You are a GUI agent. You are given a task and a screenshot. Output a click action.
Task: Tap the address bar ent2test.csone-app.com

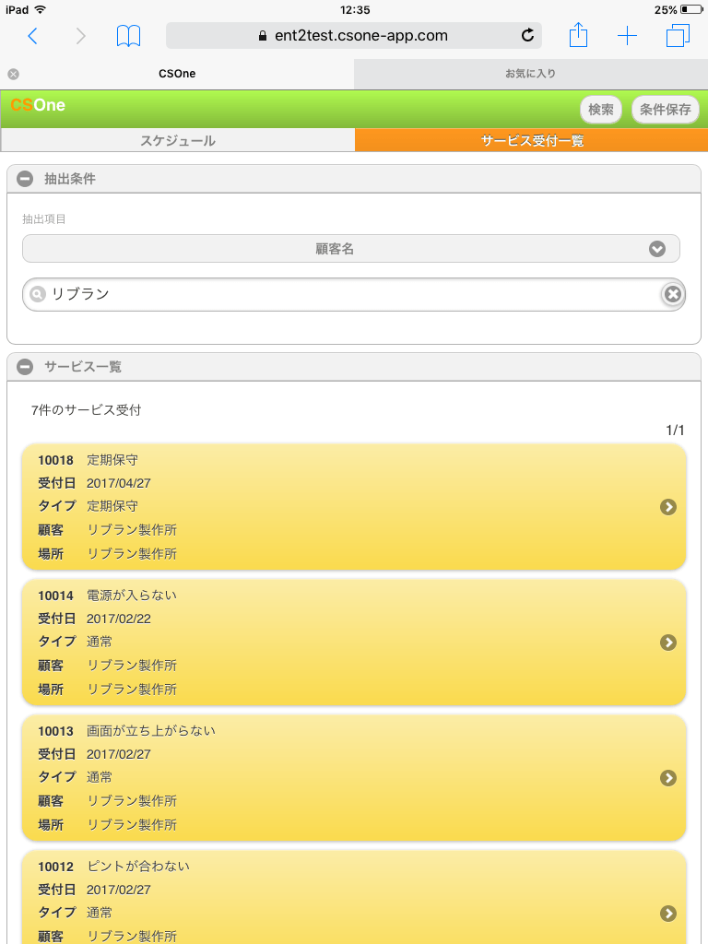pos(354,36)
